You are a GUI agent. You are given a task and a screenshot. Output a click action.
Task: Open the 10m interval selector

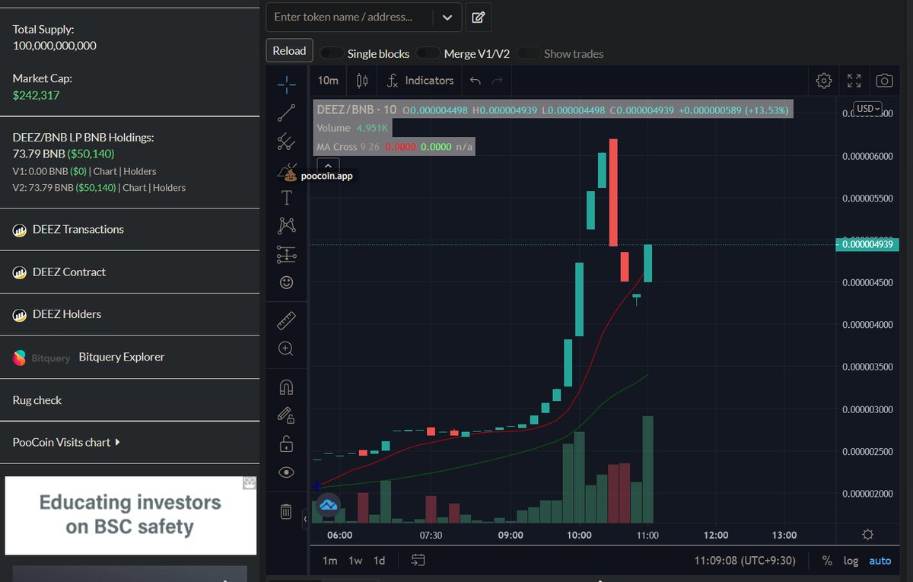pos(328,81)
